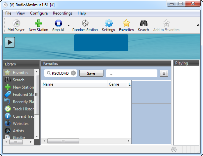Open the File menu
The width and height of the screenshot is (203, 156).
(x=8, y=13)
